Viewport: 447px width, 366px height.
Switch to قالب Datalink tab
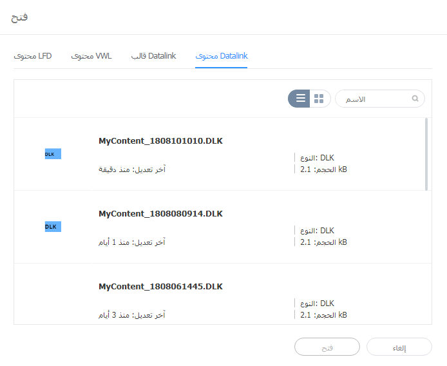point(153,56)
